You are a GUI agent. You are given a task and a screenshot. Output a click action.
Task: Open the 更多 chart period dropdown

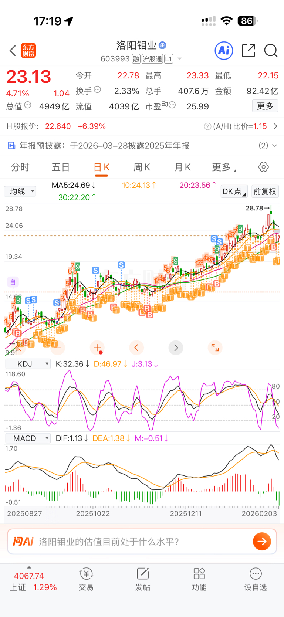tap(224, 167)
